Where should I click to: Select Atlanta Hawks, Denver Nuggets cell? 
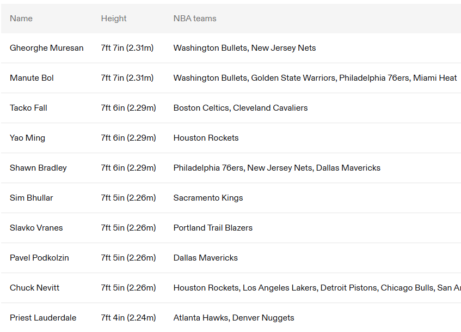click(233, 318)
